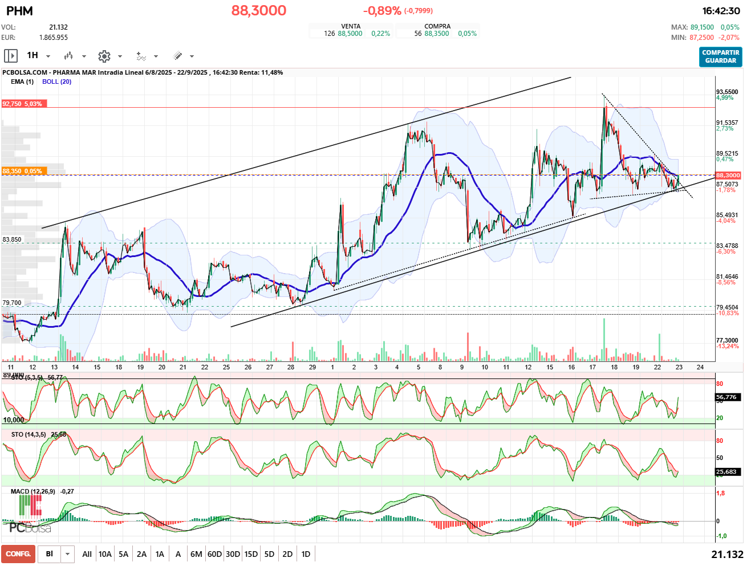
Task: Select the 30D time range
Action: tap(233, 554)
